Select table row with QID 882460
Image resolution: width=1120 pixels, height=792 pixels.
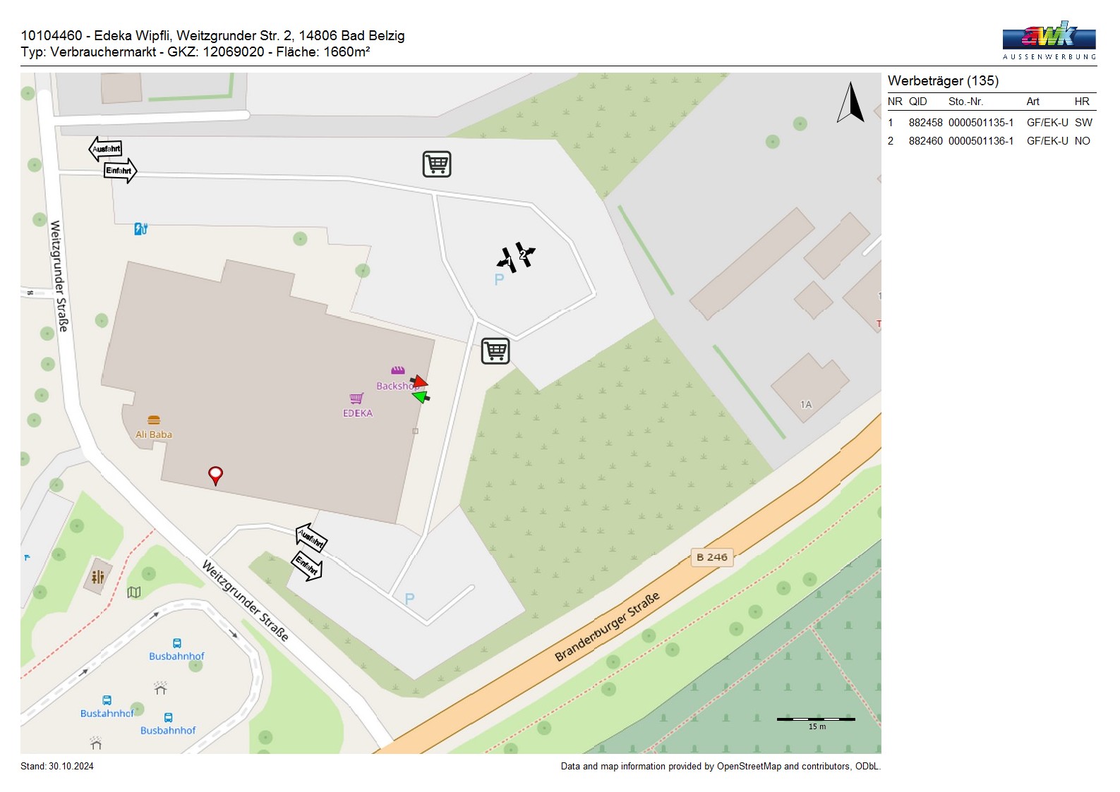(991, 141)
